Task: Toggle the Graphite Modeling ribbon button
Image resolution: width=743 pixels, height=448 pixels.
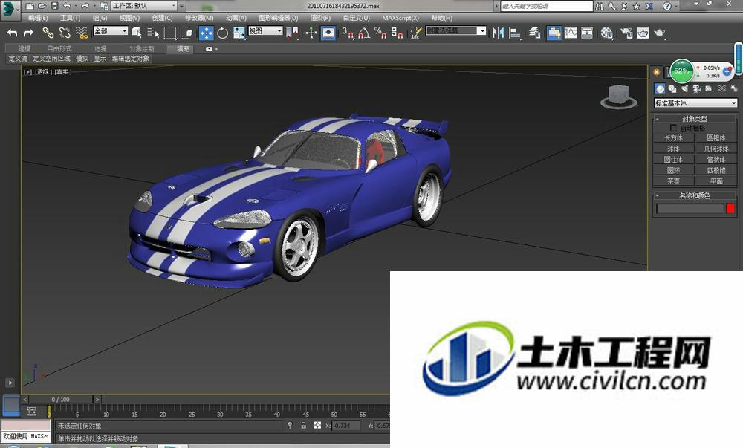Action: pyautogui.click(x=554, y=33)
